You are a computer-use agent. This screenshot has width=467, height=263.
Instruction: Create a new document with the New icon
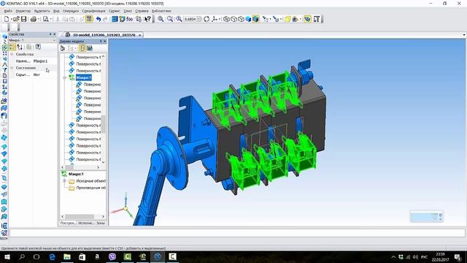point(7,19)
